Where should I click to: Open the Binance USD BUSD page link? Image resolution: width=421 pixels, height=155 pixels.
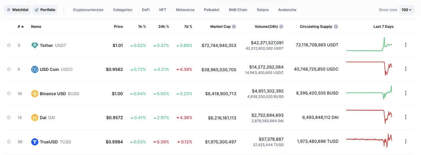55,94
